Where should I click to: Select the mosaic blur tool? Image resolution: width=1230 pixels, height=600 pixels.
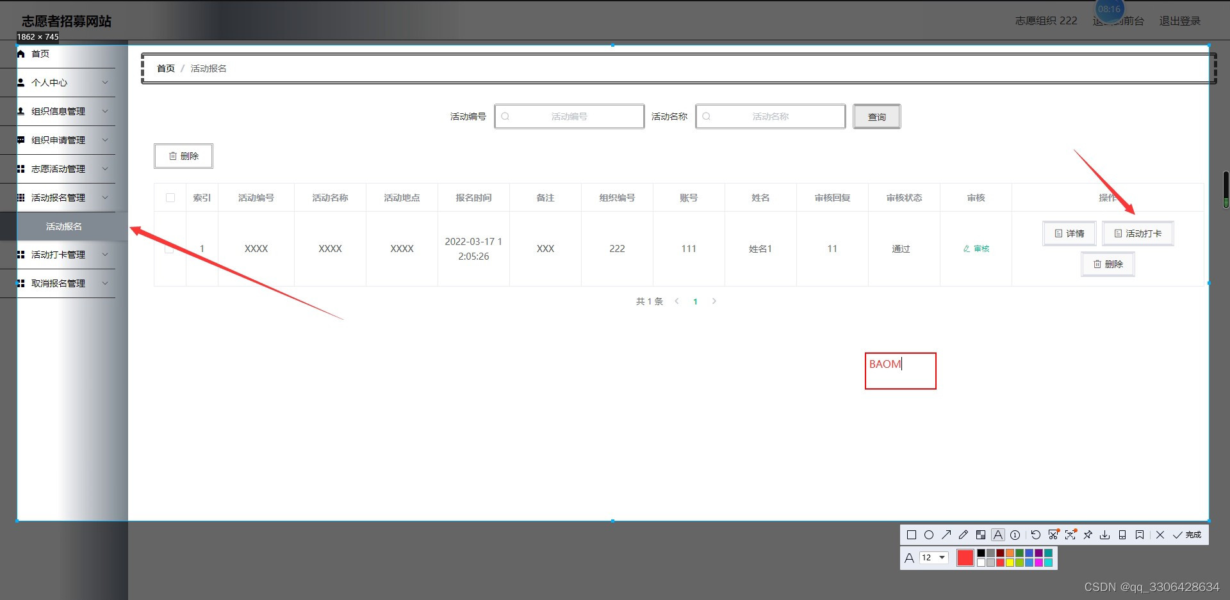coord(981,535)
